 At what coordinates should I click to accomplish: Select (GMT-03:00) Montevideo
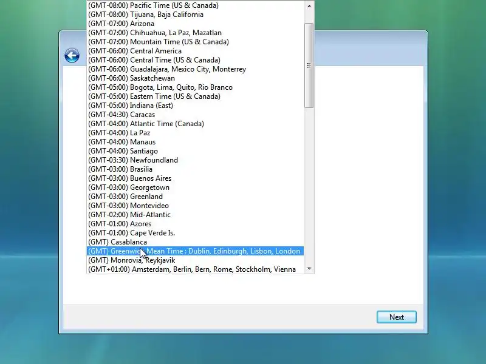point(195,206)
